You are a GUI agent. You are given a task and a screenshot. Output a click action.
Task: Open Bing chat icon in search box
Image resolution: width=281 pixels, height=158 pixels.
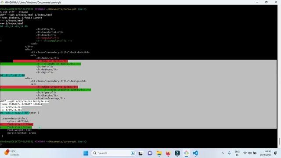tap(133, 153)
